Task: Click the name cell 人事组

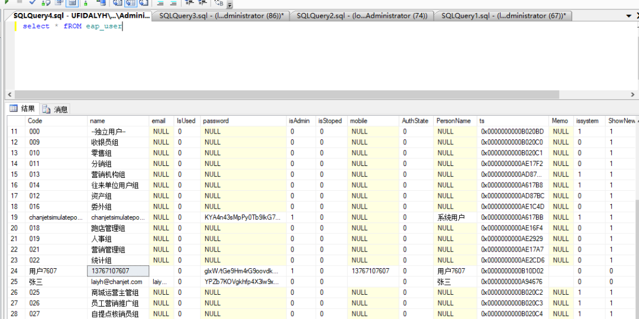Action: coord(118,239)
